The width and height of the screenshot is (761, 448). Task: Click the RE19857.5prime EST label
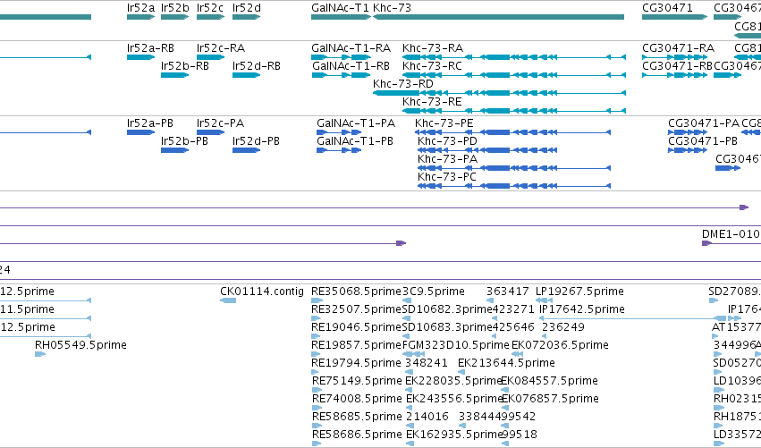[356, 345]
